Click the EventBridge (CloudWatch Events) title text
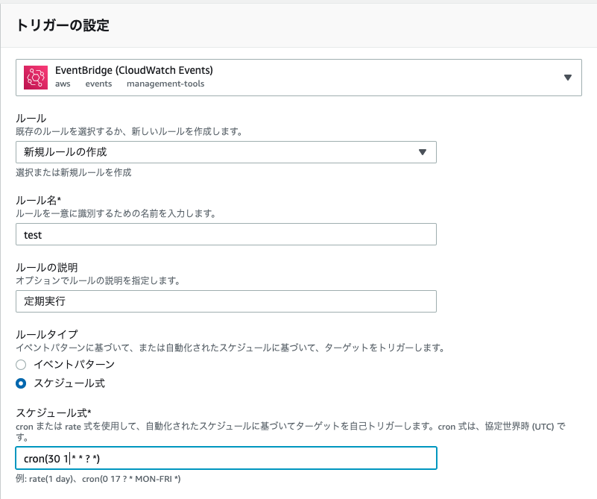The image size is (597, 499). click(x=133, y=70)
